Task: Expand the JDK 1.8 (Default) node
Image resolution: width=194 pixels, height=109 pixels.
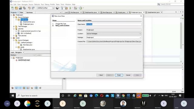Action: click(16, 33)
